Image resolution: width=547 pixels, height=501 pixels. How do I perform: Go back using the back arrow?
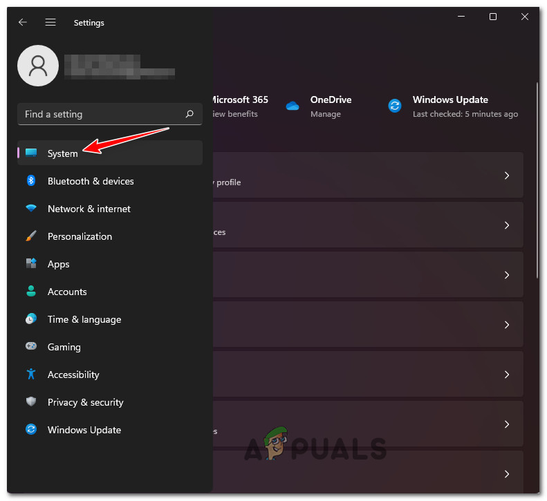(23, 22)
